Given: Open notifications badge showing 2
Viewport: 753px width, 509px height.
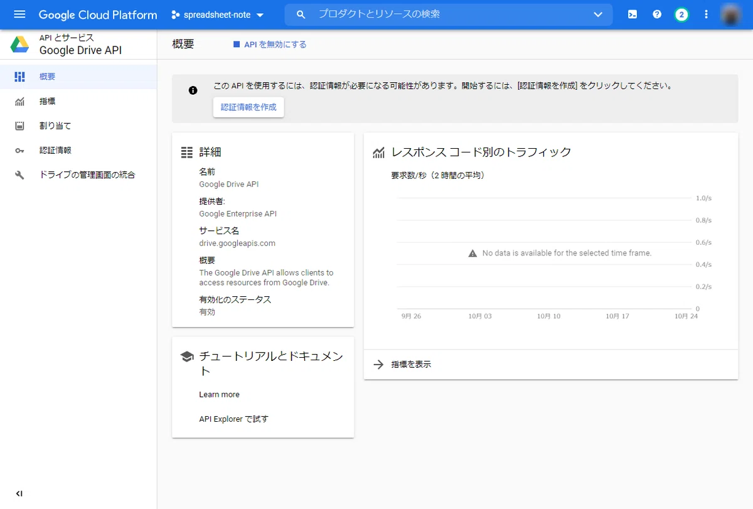Looking at the screenshot, I should (x=681, y=14).
